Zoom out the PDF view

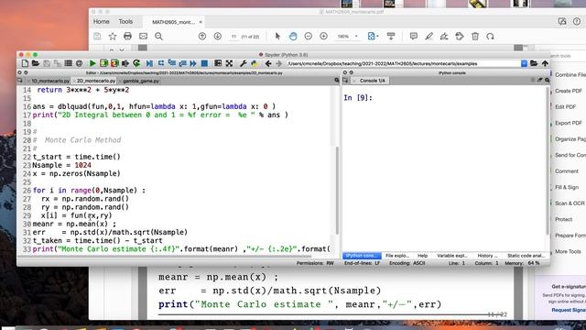(309, 37)
